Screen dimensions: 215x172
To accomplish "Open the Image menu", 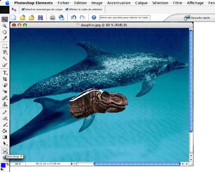I will pyautogui.click(x=97, y=3).
